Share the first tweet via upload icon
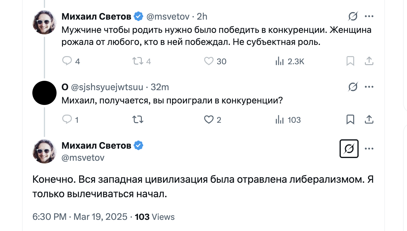This screenshot has width=407, height=231. pos(369,61)
